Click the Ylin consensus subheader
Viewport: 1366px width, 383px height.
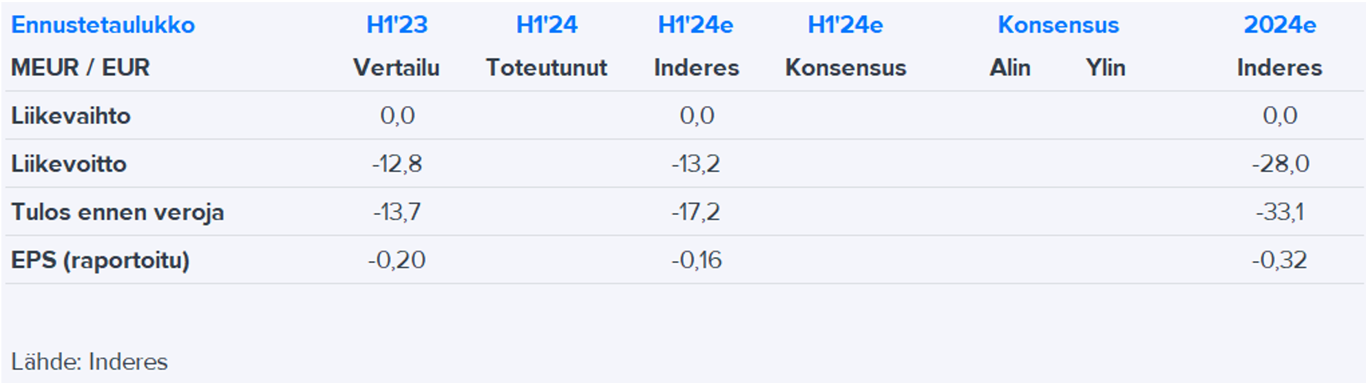click(1105, 68)
